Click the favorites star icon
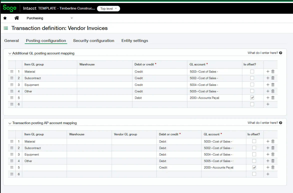Screen dimensions: 293x193 click(5, 18)
